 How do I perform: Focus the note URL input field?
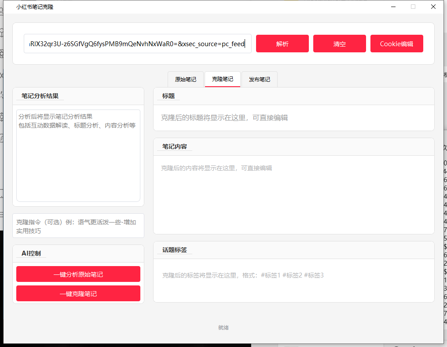(137, 44)
